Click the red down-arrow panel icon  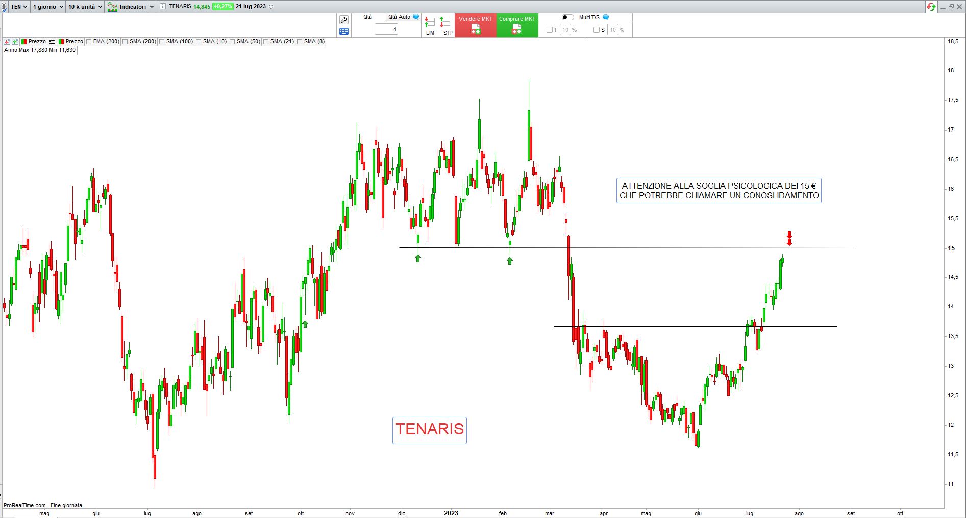point(7,42)
